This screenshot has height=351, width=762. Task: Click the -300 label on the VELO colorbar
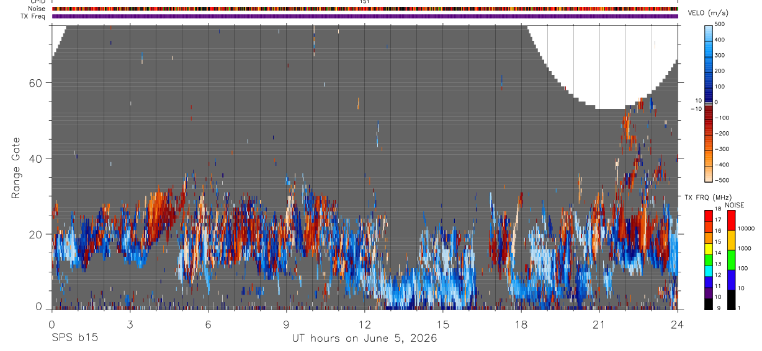point(722,149)
